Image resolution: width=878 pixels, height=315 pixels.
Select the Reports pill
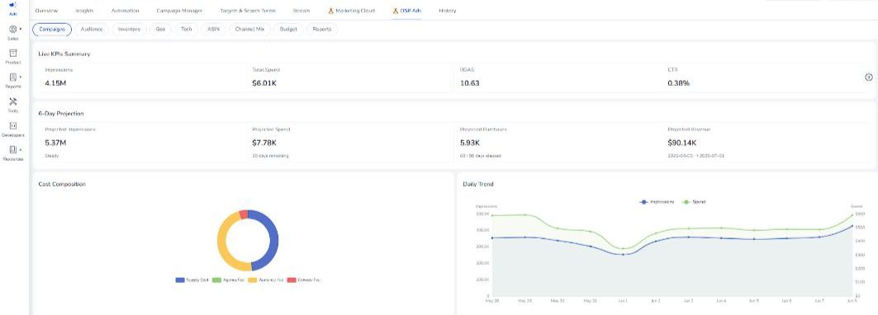click(x=322, y=29)
